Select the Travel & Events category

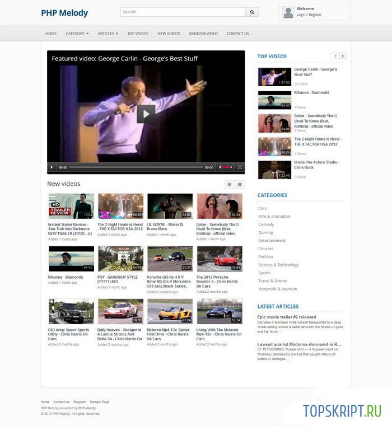tap(272, 280)
